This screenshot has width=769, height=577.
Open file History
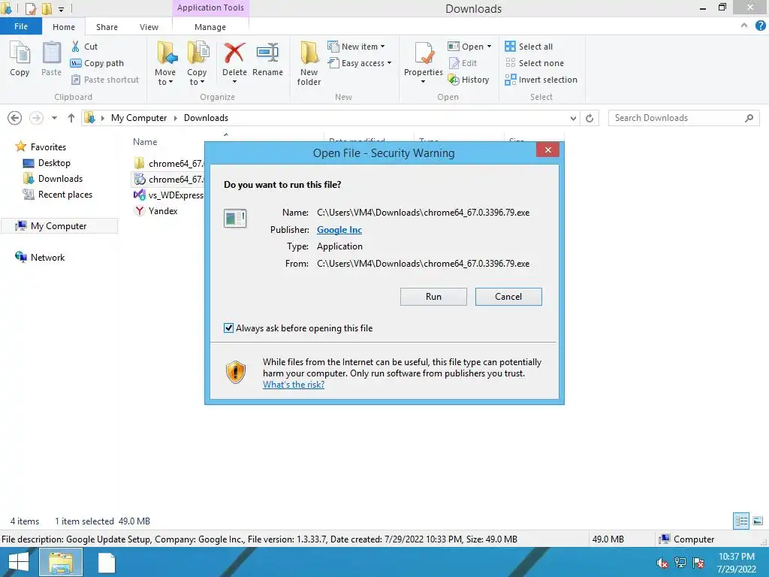click(469, 80)
